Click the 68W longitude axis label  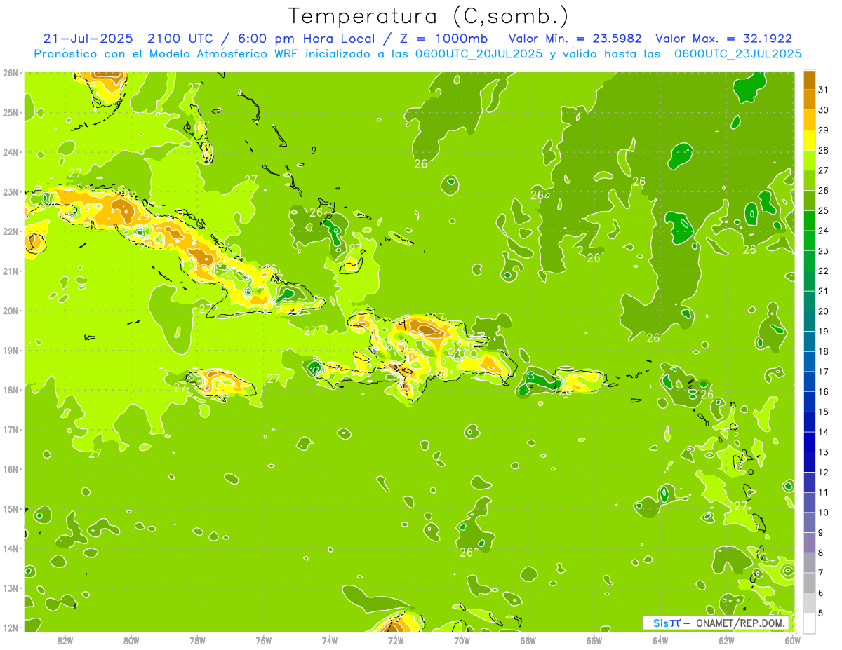528,640
